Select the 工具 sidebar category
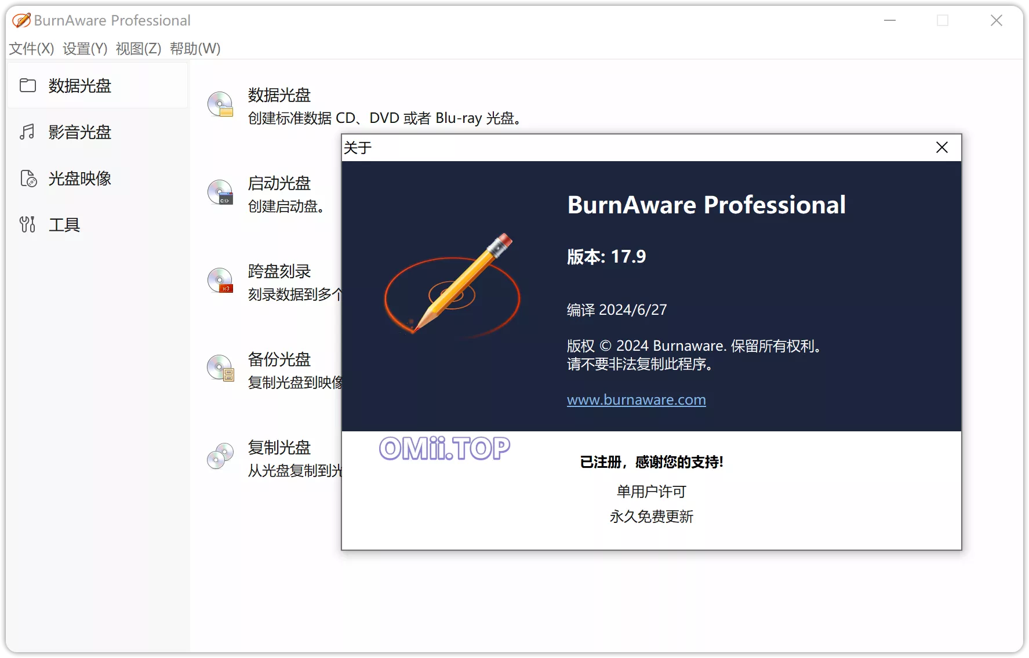The image size is (1029, 658). pos(97,225)
